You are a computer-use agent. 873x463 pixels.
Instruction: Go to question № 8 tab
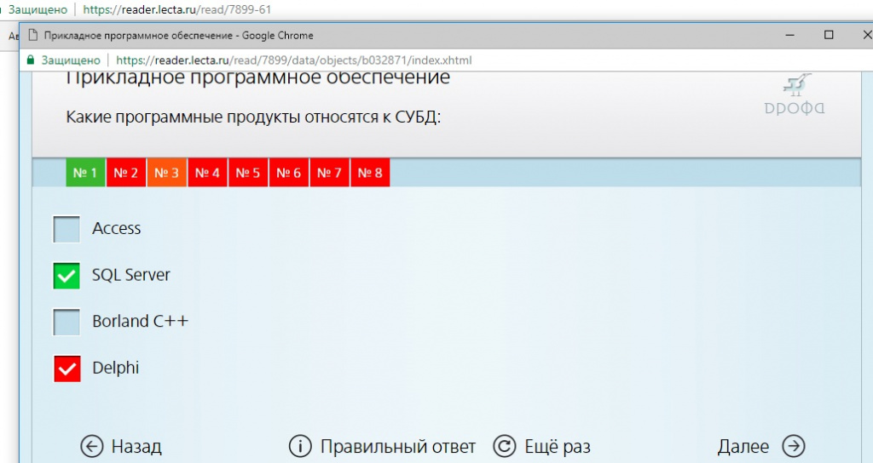coord(370,172)
